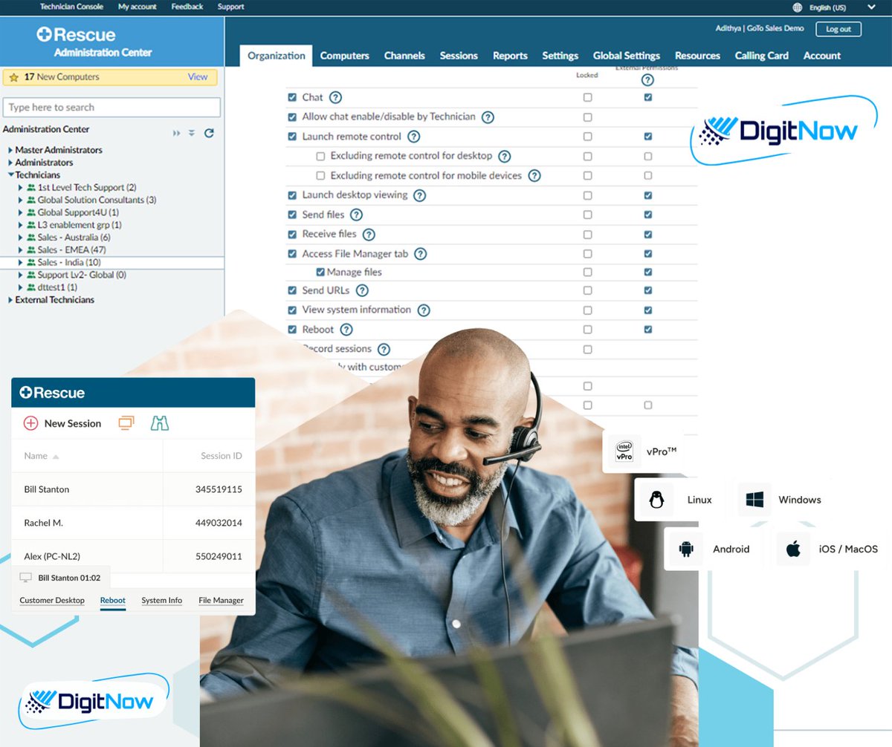Open help for View system information
Image resolution: width=892 pixels, height=747 pixels.
(x=424, y=310)
